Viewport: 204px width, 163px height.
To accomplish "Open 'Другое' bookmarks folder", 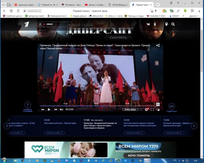I will (x=194, y=16).
